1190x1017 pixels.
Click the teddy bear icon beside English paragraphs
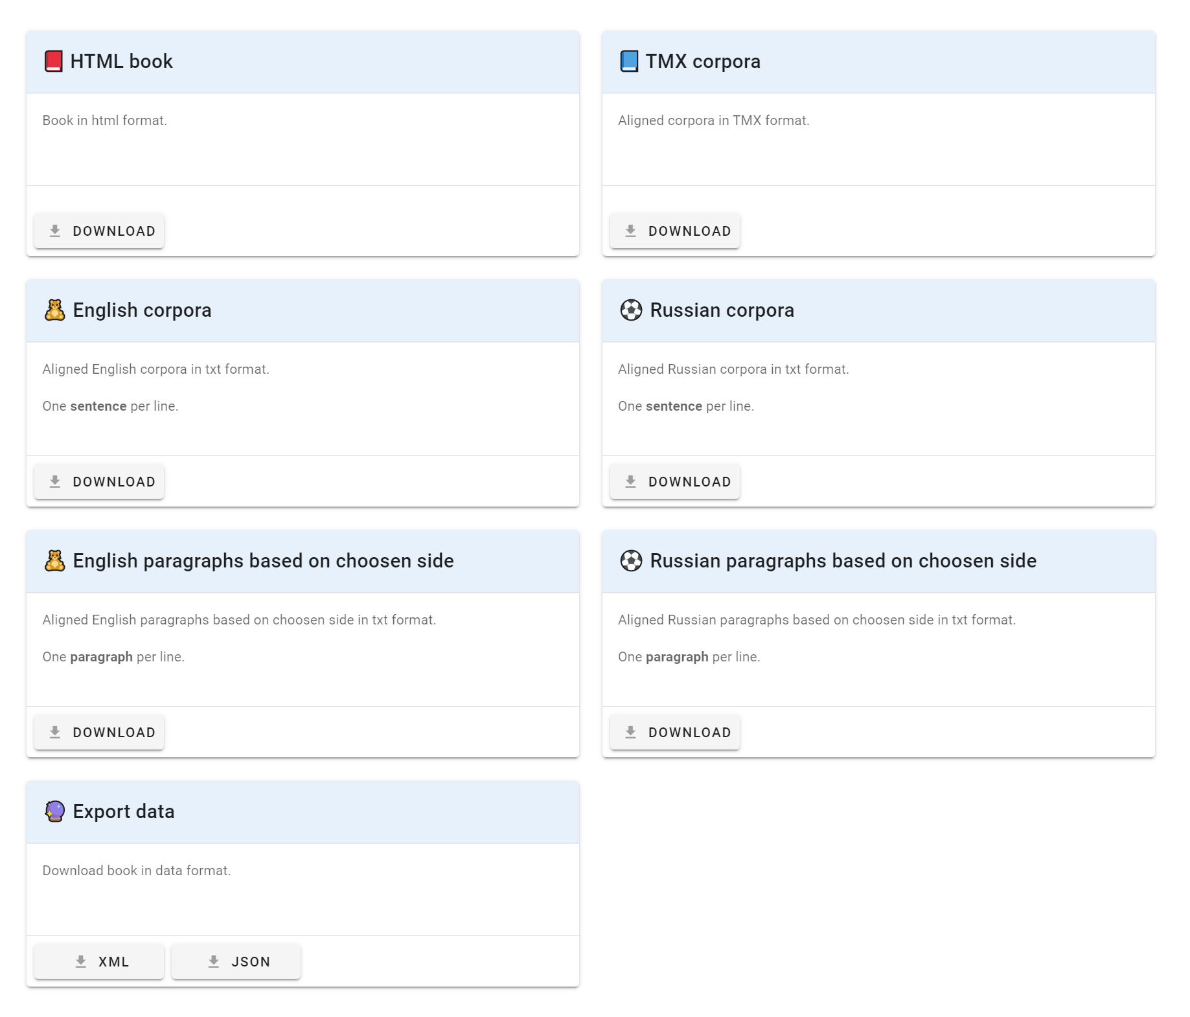[x=54, y=561]
